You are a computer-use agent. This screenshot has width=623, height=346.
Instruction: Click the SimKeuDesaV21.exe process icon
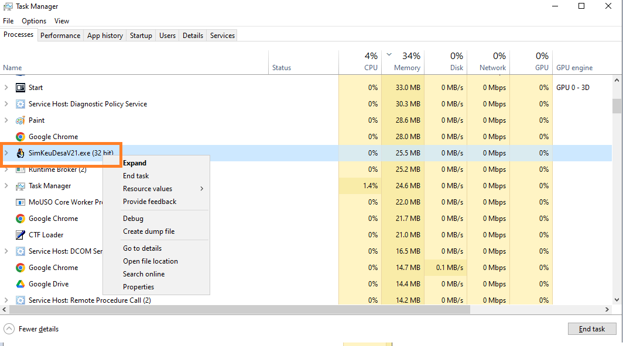coord(20,153)
